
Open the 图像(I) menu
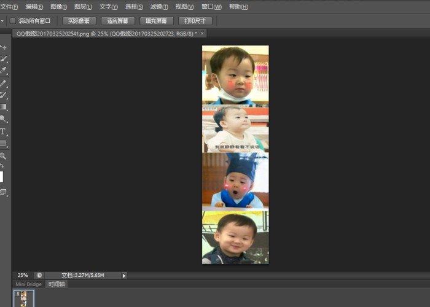[x=59, y=7]
